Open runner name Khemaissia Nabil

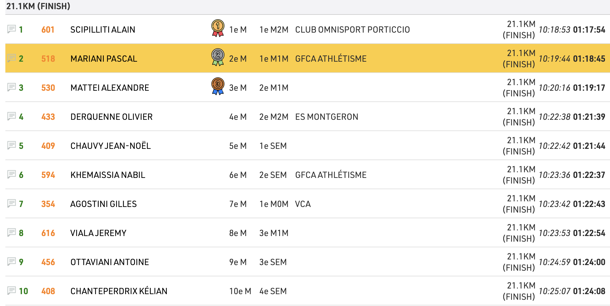(108, 175)
